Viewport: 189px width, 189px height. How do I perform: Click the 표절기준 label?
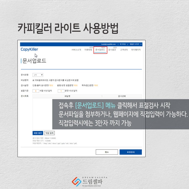[x=25, y=91]
